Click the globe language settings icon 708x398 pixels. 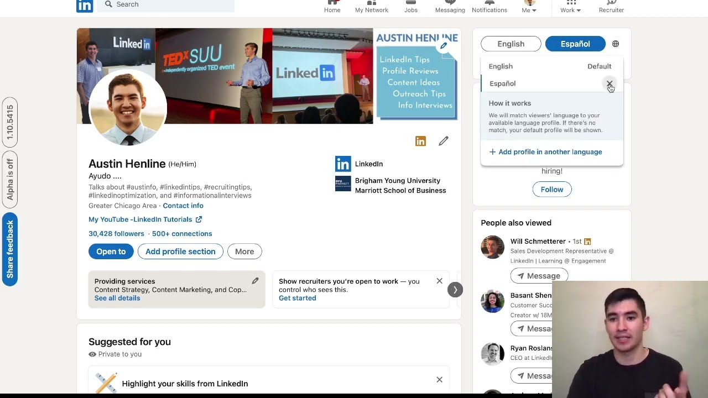[616, 44]
